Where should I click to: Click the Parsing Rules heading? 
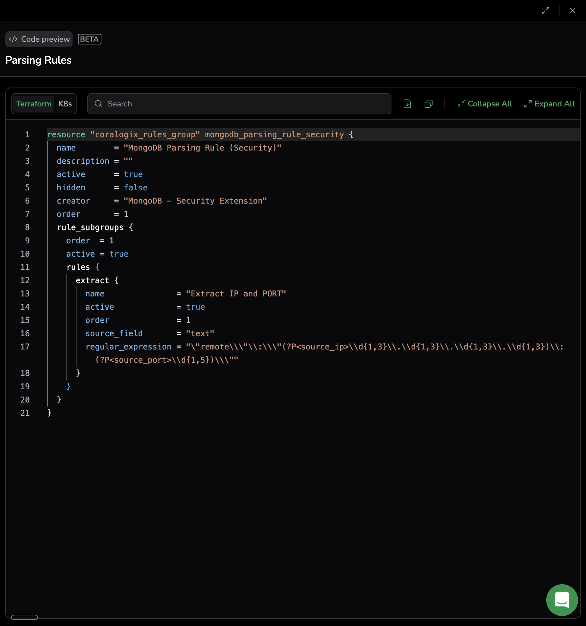(38, 60)
